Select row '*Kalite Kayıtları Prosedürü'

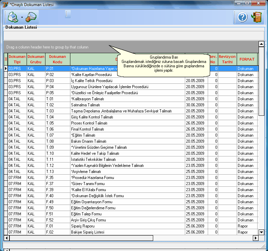131,75
